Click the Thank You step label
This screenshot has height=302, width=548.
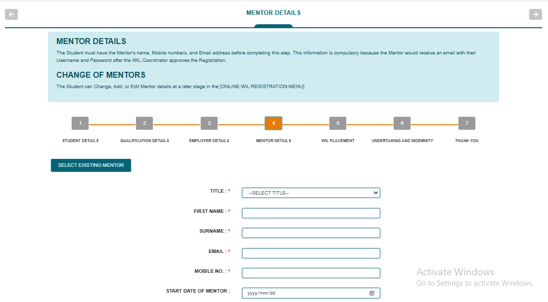(x=466, y=141)
